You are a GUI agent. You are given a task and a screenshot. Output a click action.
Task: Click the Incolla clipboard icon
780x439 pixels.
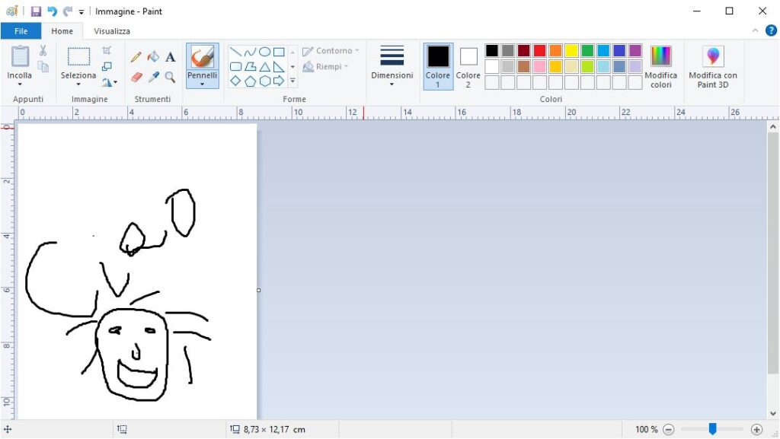(x=20, y=56)
